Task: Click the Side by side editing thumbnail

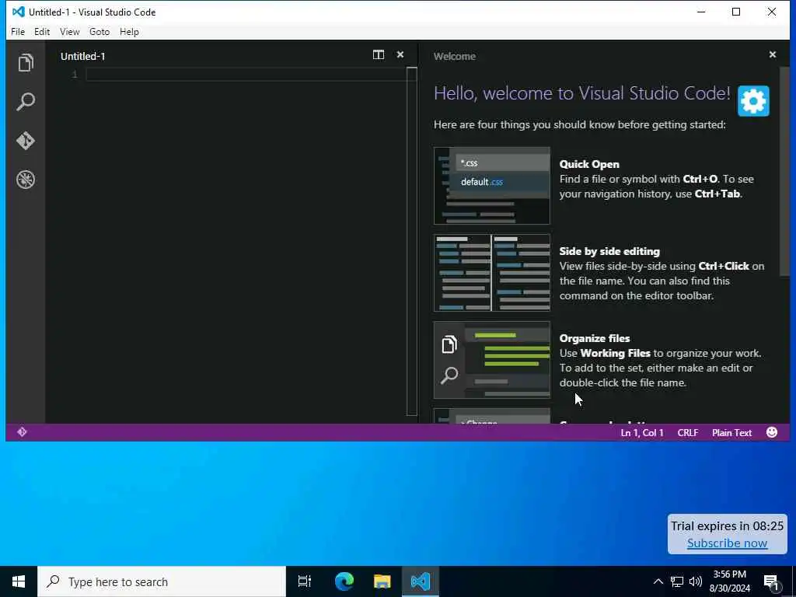Action: (491, 273)
